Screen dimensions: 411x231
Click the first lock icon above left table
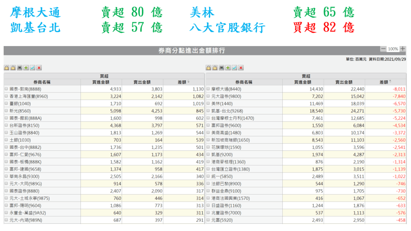tap(6, 68)
